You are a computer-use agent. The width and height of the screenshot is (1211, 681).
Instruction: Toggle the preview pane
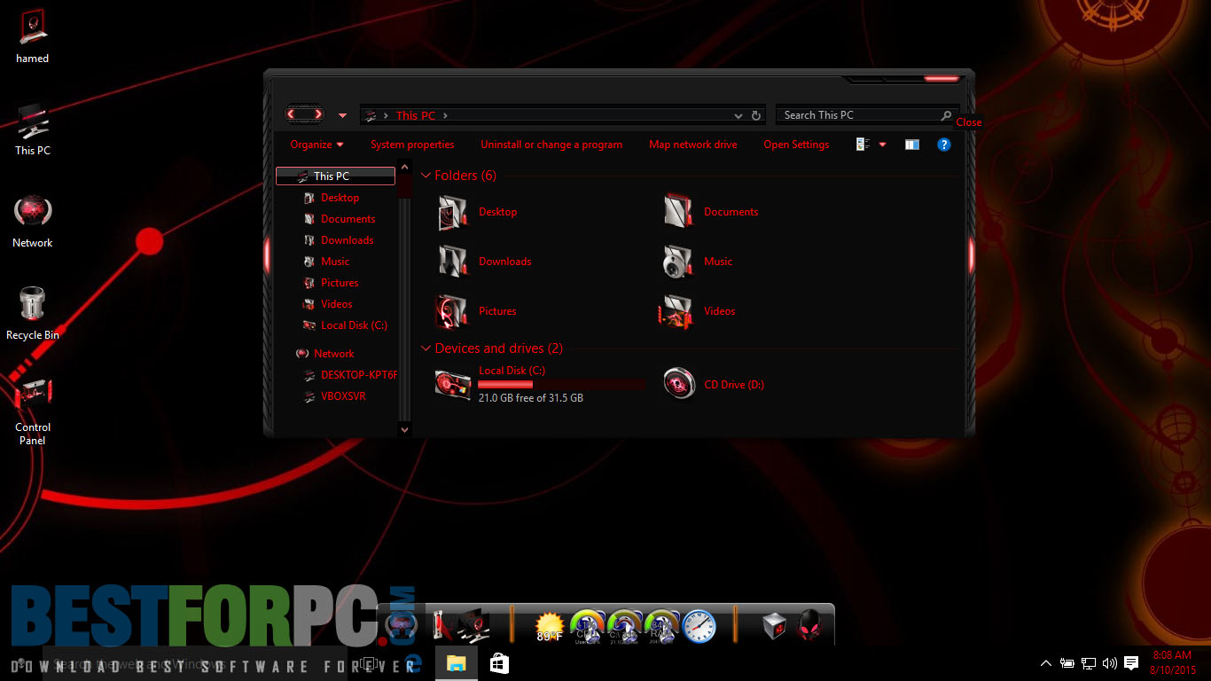912,145
